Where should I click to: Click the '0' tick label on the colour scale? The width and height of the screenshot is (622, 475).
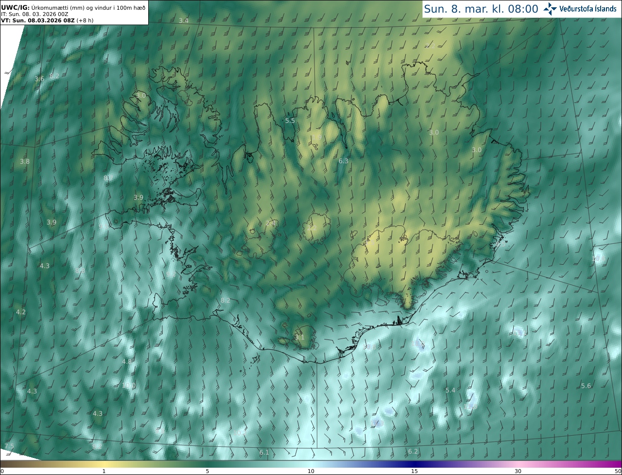2,471
